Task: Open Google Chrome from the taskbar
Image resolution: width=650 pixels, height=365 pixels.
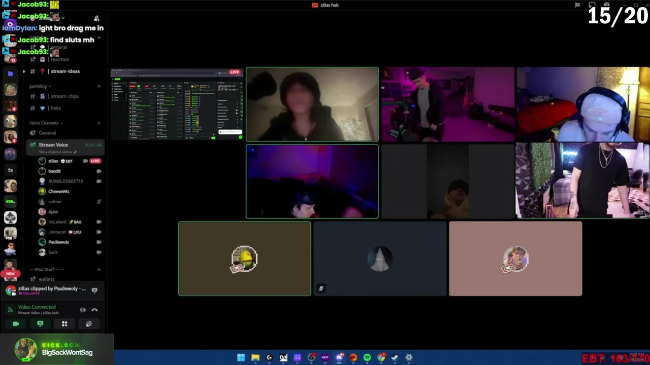Action: (381, 357)
